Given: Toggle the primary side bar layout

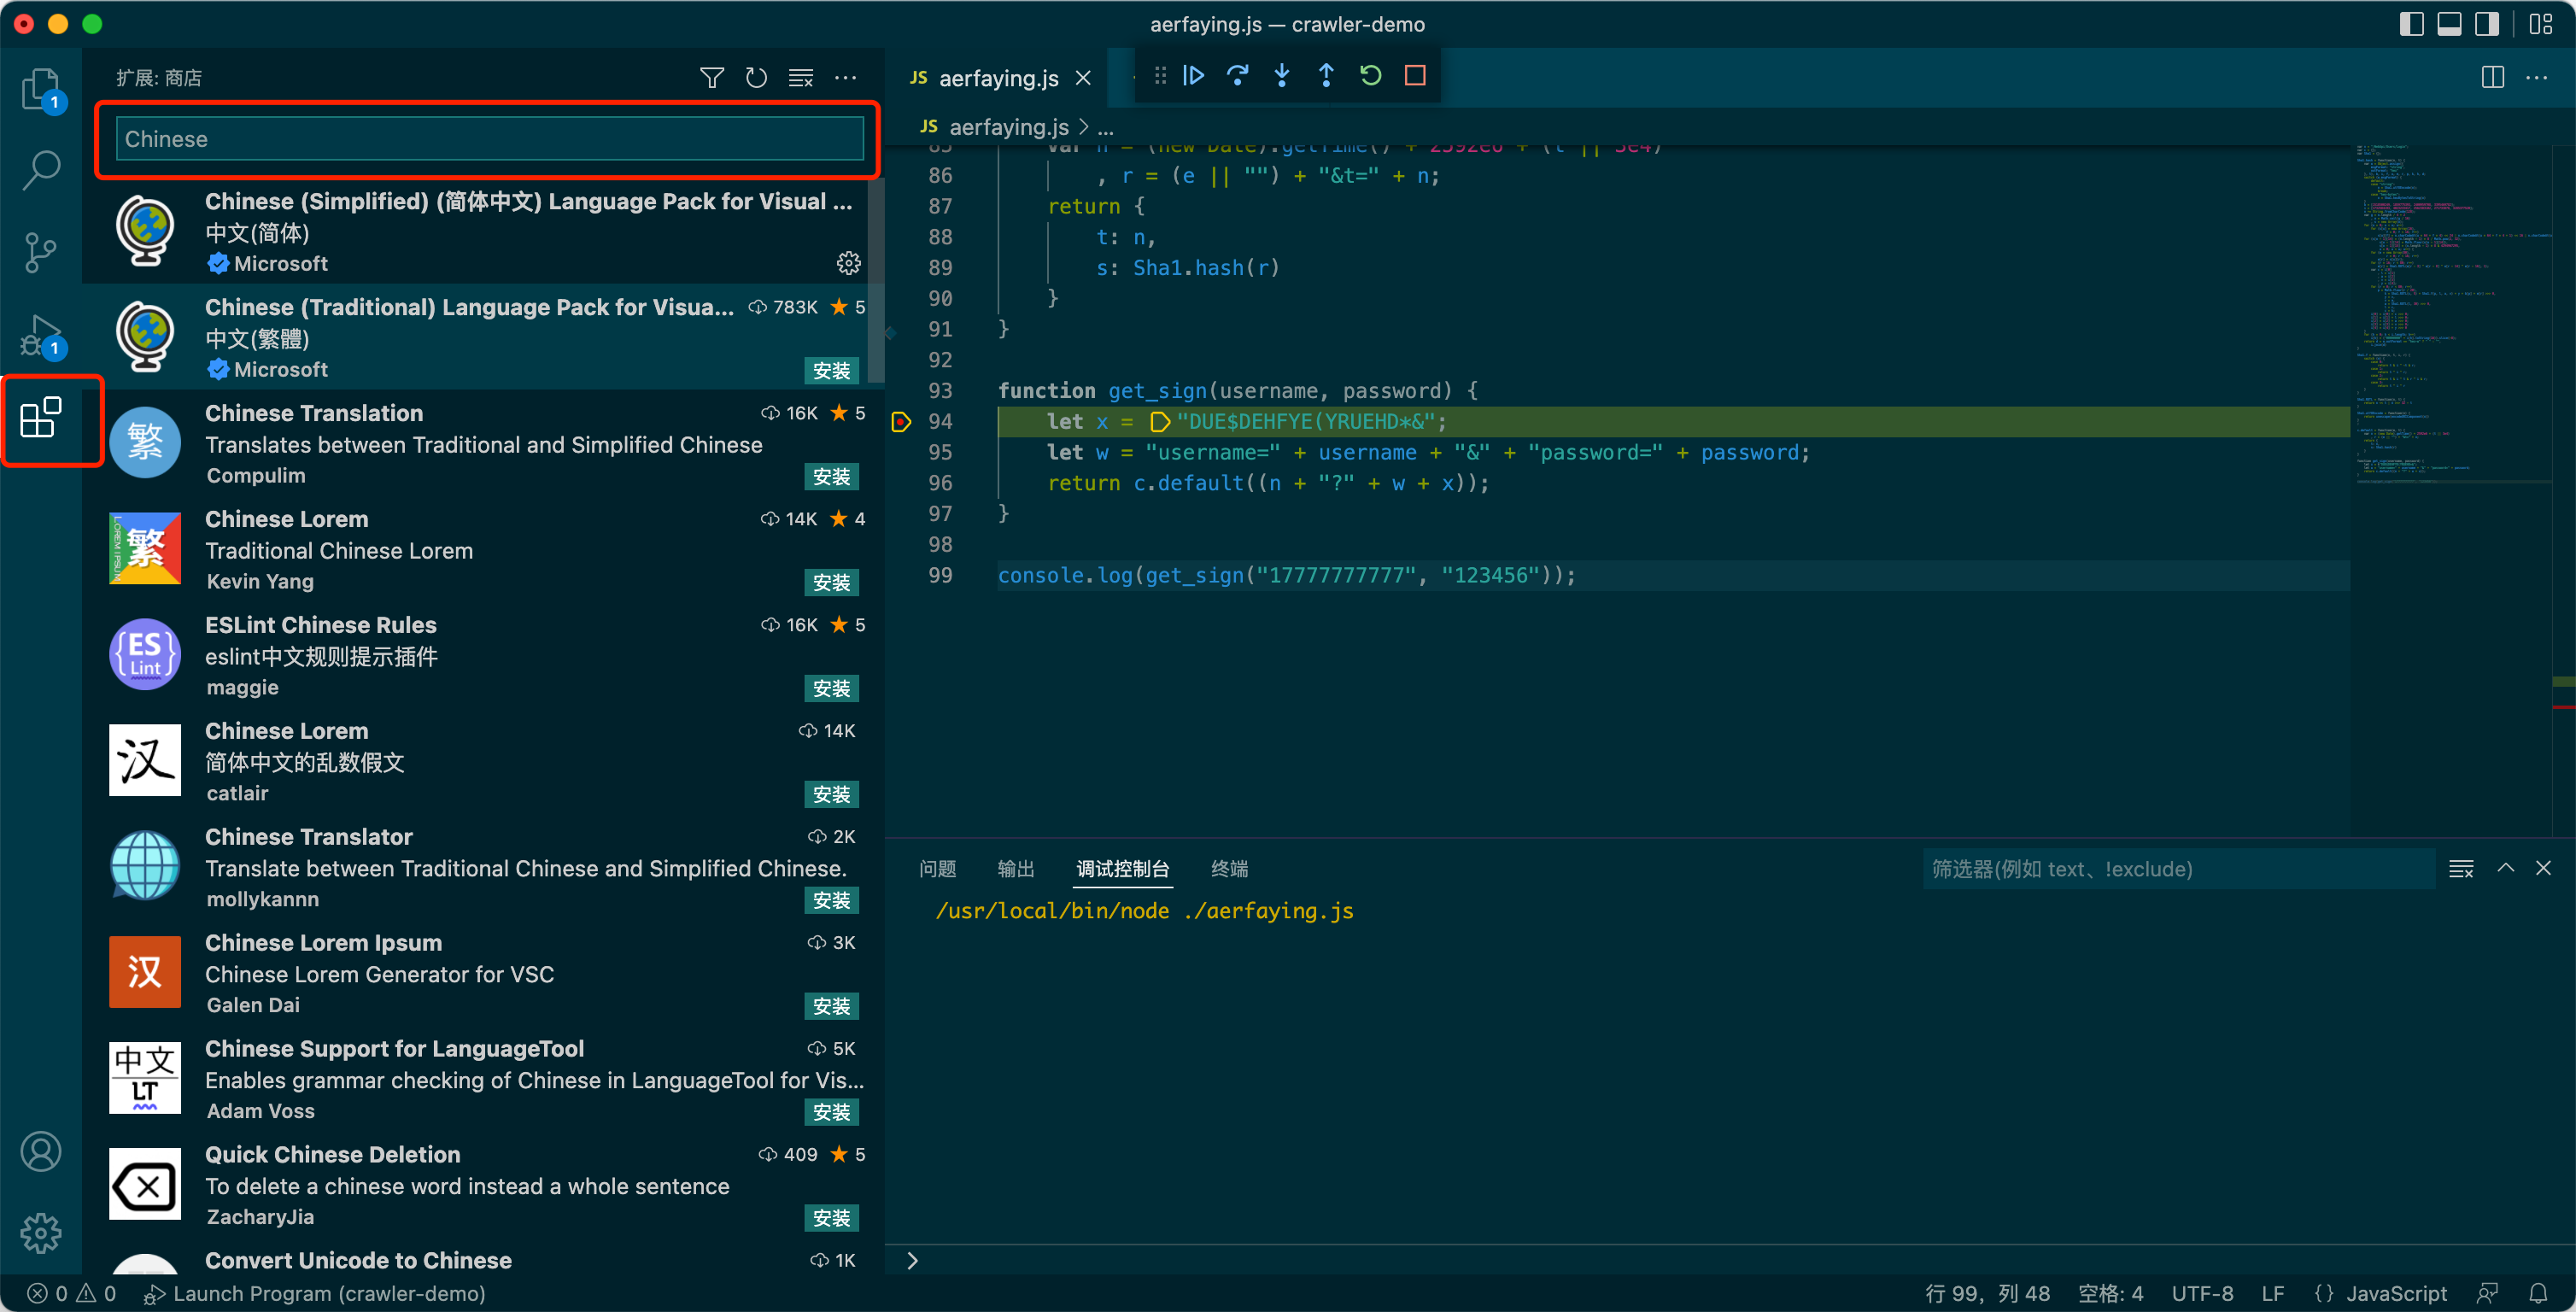Looking at the screenshot, I should tap(2411, 24).
